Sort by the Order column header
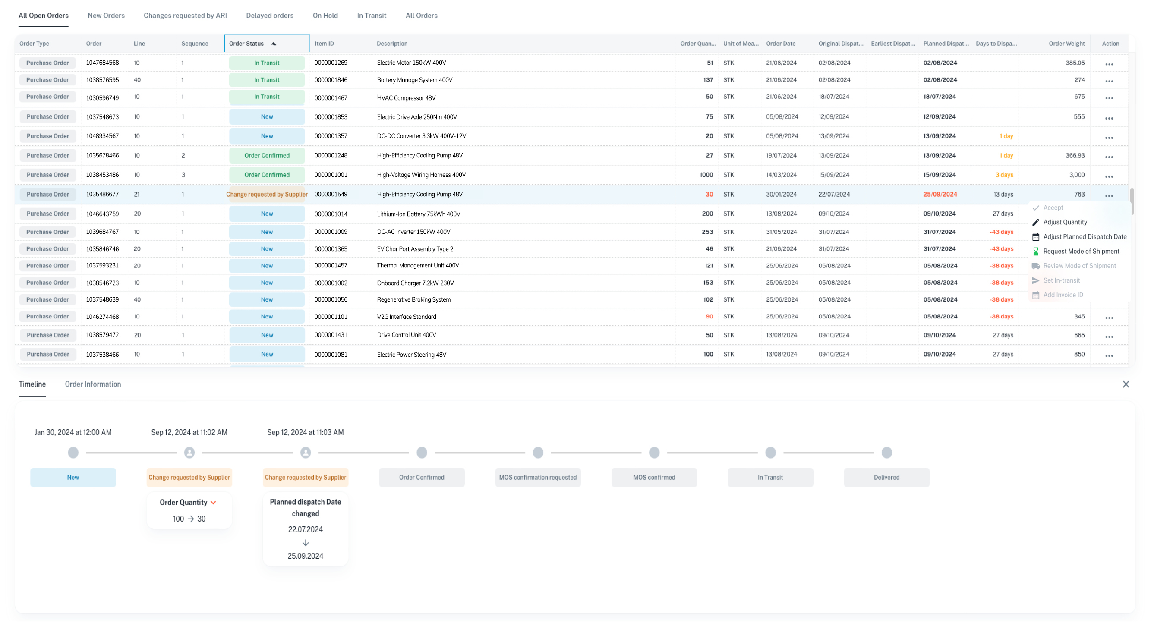 94,44
